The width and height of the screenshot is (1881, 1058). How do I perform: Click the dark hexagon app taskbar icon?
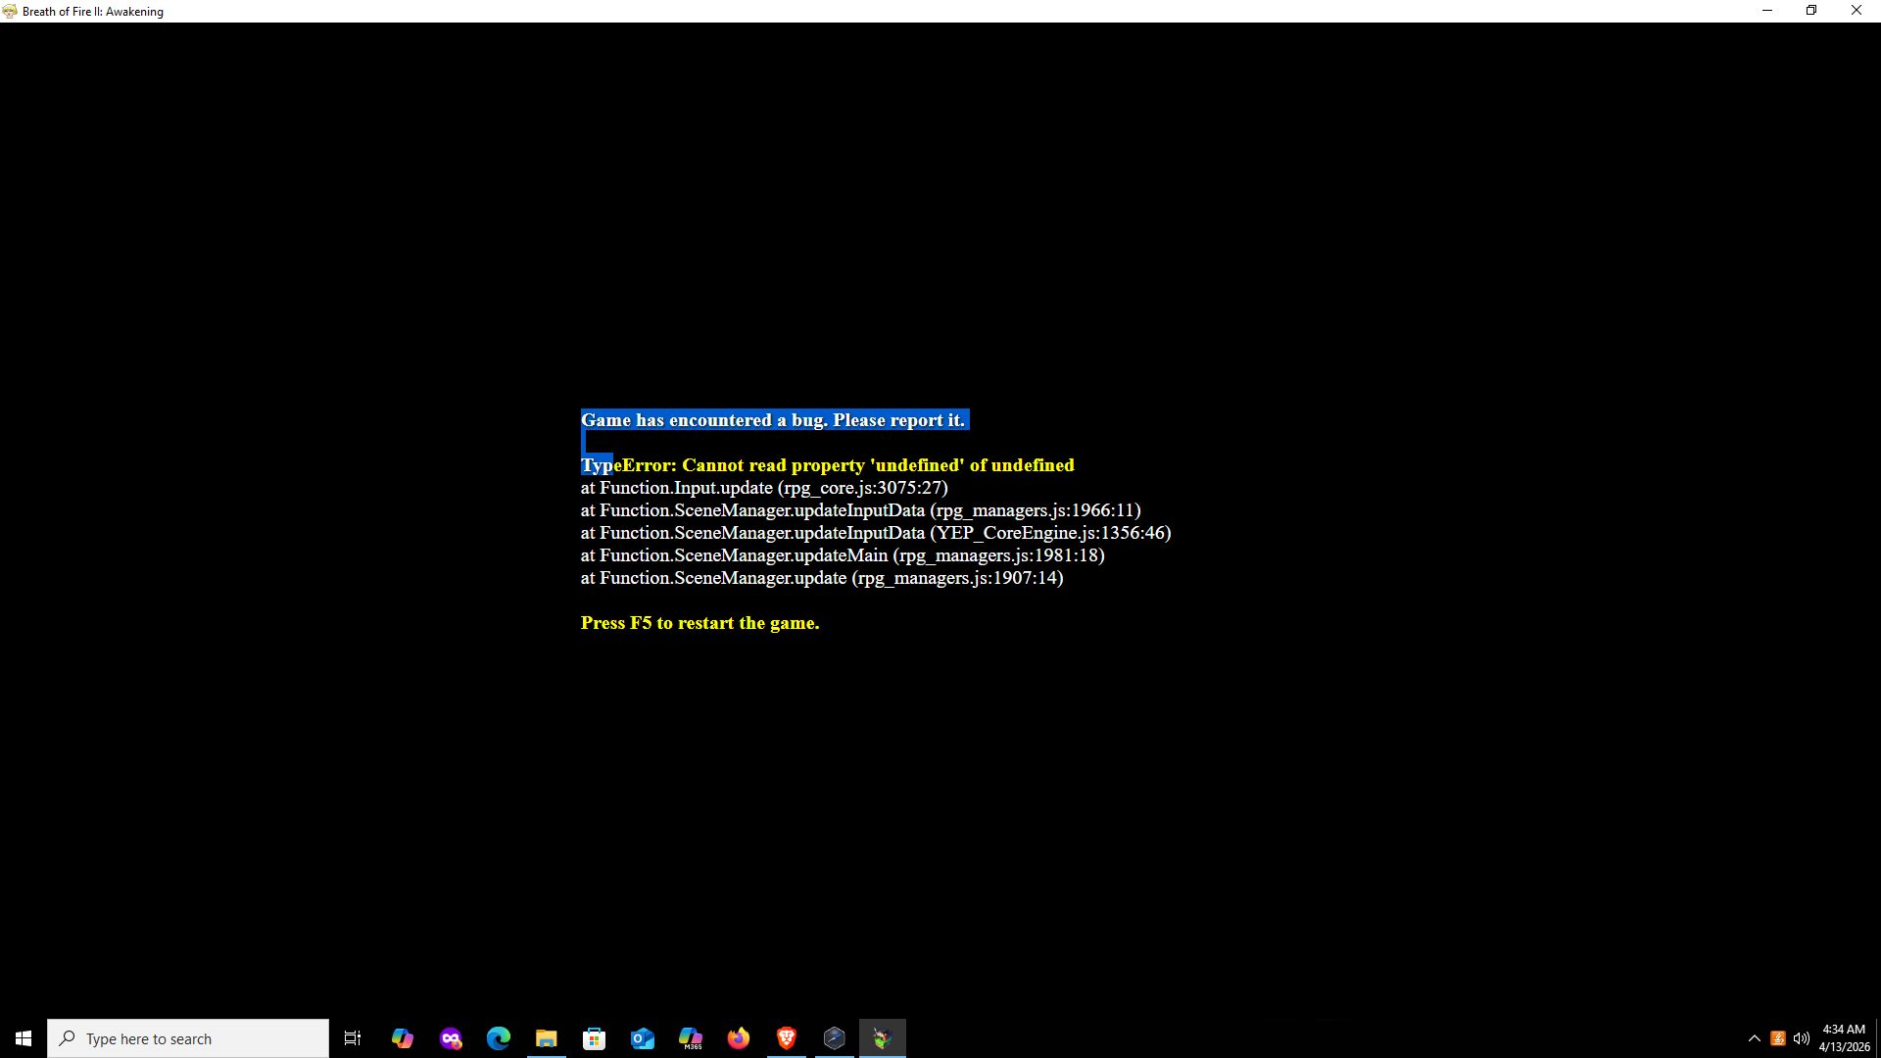[835, 1038]
